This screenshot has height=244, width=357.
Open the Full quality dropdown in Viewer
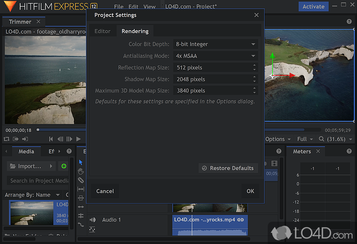click(305, 139)
